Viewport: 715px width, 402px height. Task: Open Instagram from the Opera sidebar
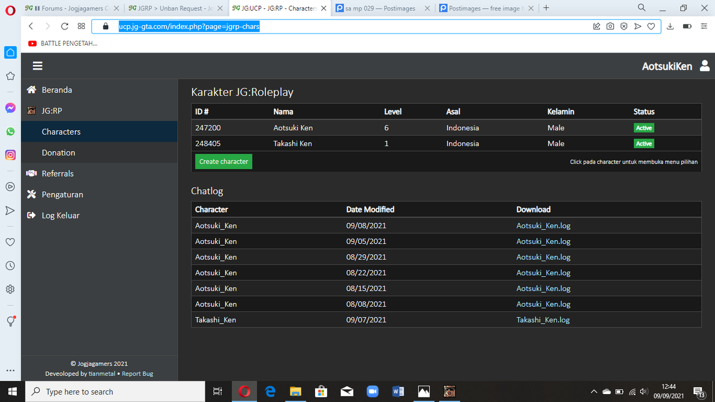10,155
